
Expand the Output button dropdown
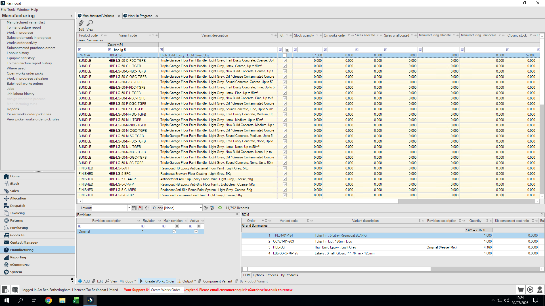(195, 281)
